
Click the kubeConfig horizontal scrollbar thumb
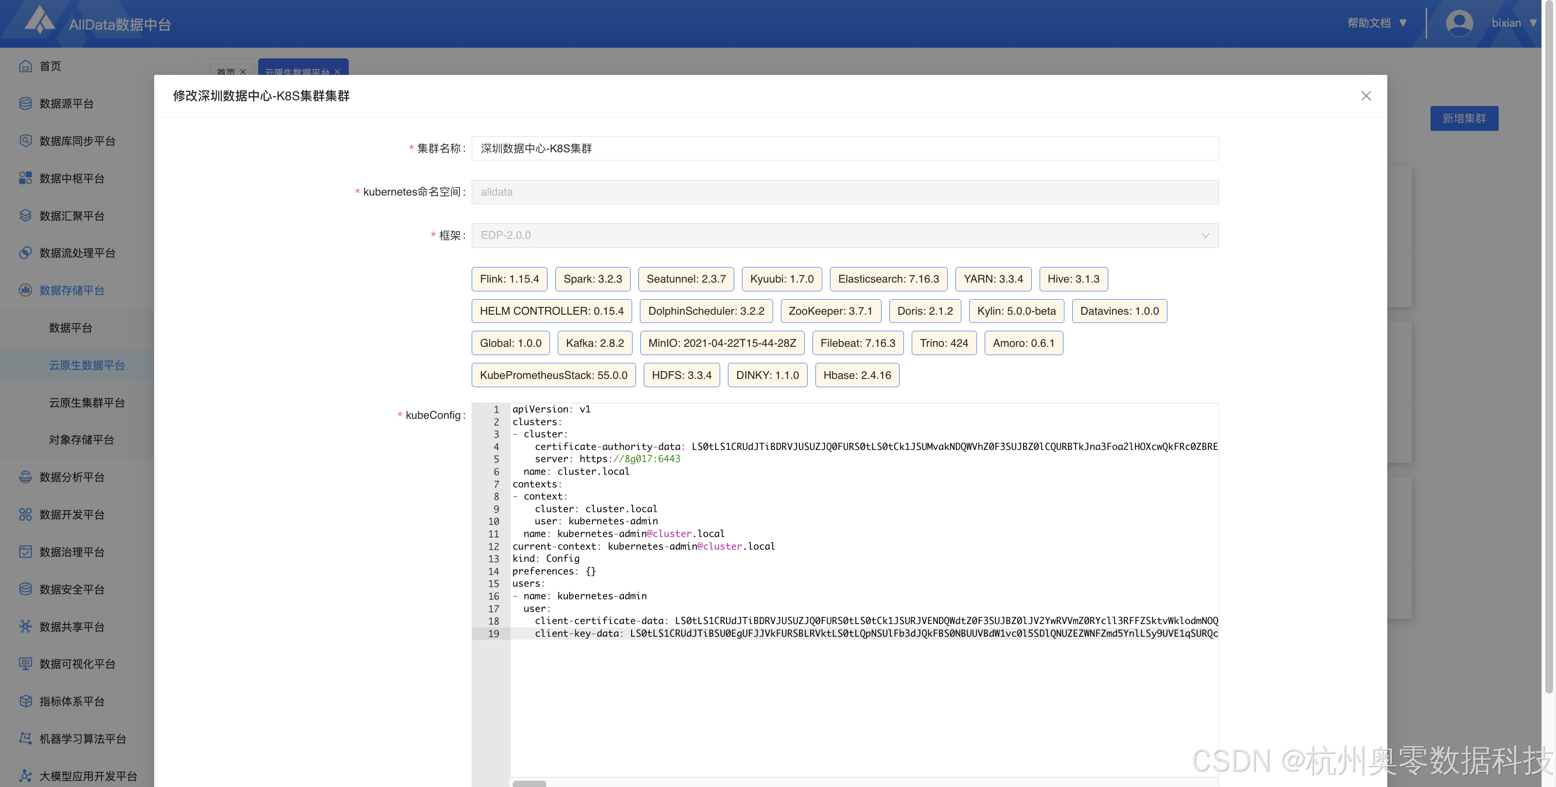[529, 784]
